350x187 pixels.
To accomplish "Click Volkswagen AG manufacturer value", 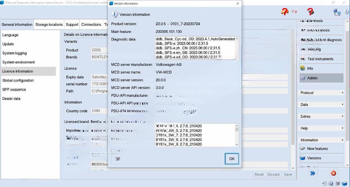I will (x=169, y=65).
